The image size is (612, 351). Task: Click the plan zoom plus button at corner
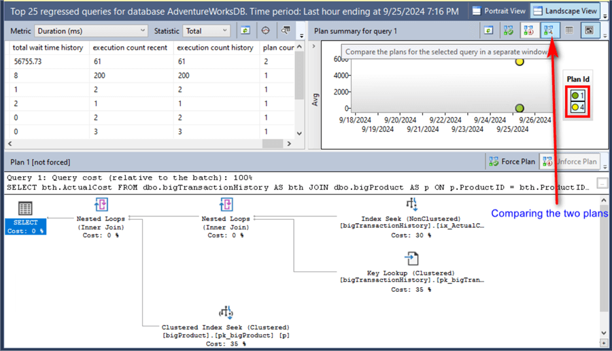click(604, 343)
